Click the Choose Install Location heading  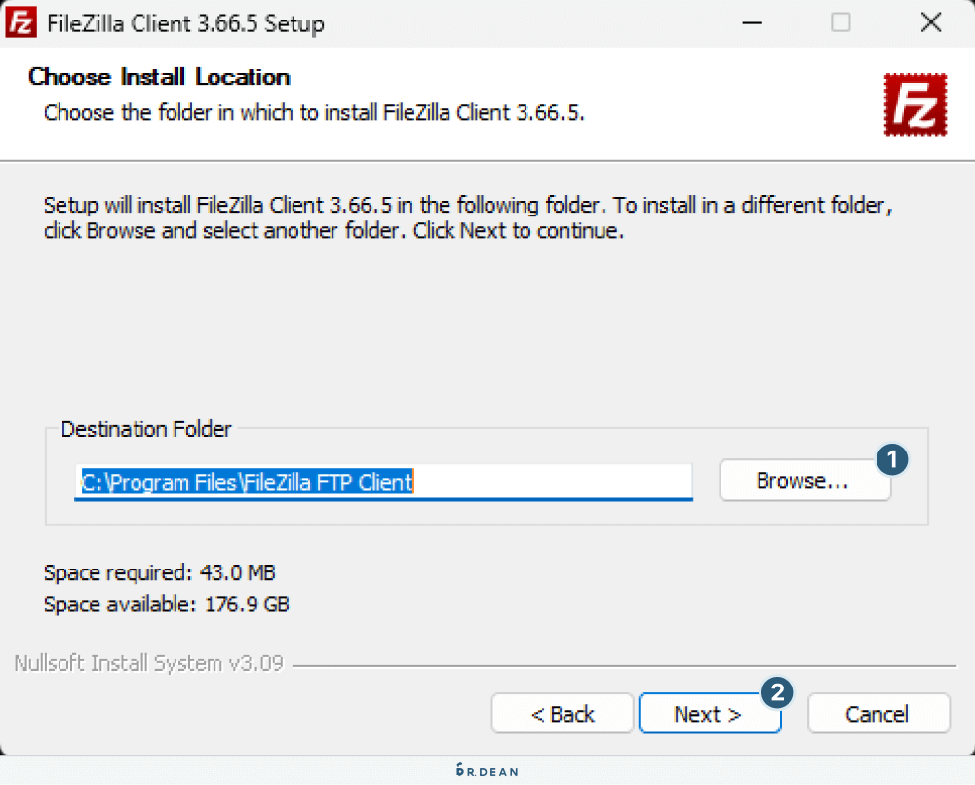160,77
